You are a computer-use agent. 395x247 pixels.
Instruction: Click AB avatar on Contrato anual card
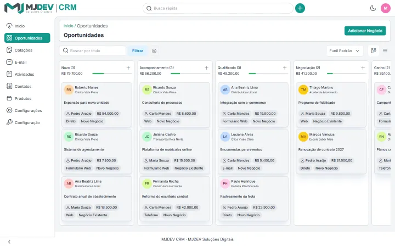pos(69,183)
